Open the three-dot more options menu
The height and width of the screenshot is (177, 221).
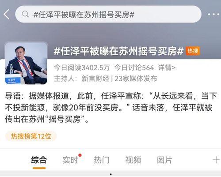[213, 15]
